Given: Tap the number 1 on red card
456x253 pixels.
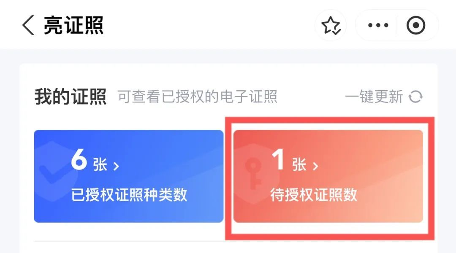Looking at the screenshot, I should click(278, 159).
